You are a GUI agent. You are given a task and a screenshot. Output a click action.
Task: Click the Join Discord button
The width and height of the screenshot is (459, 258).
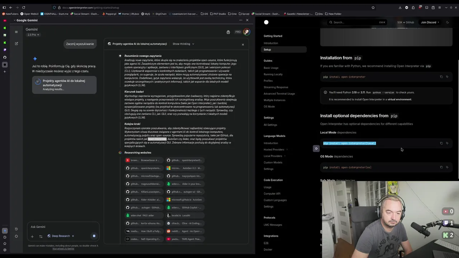430,22
